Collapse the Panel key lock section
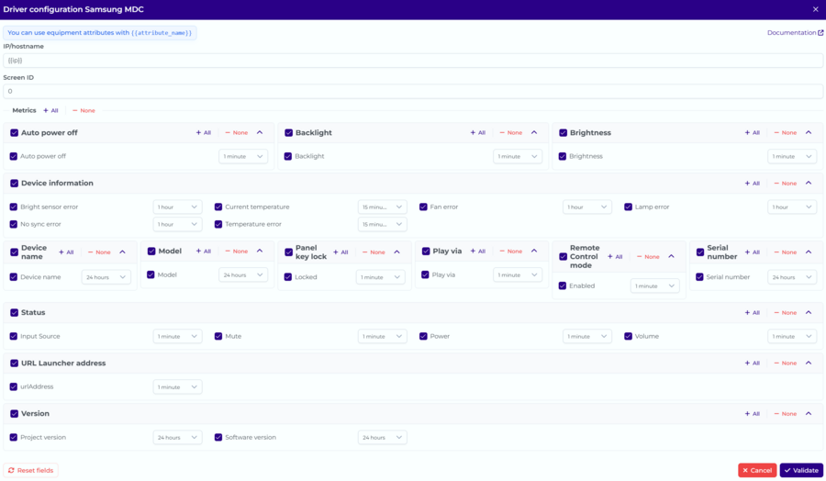This screenshot has width=826, height=481. [396, 252]
